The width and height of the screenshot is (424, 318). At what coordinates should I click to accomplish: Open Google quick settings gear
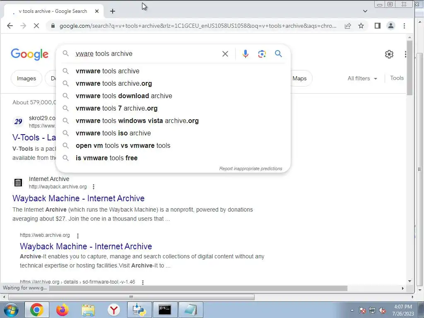(x=389, y=54)
